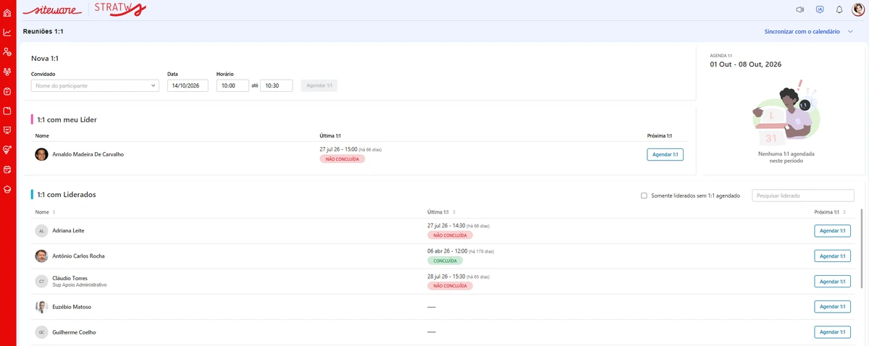Sort the Liderados list by Última 1:1
Screen dimensions: 869x346
440,212
